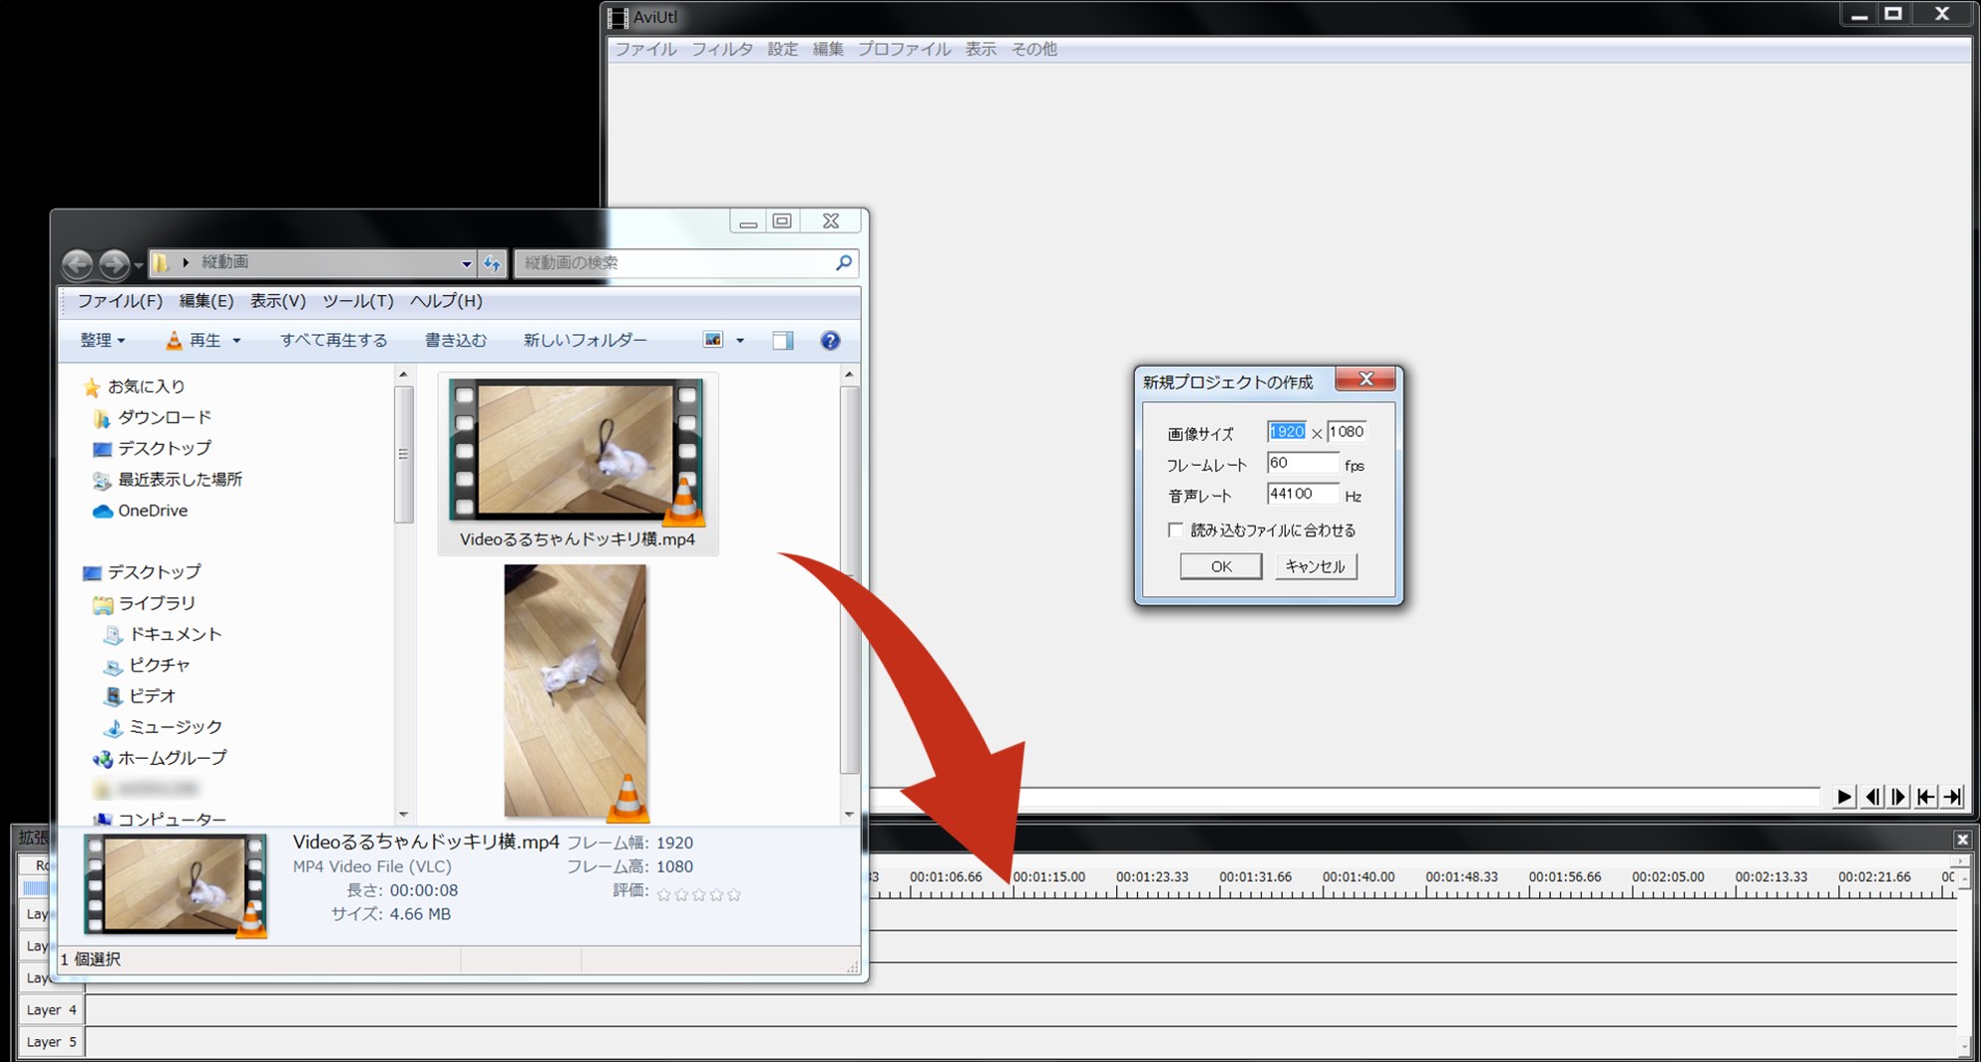The image size is (1981, 1062).
Task: Open Explorer ツール(T) menu
Action: click(357, 301)
